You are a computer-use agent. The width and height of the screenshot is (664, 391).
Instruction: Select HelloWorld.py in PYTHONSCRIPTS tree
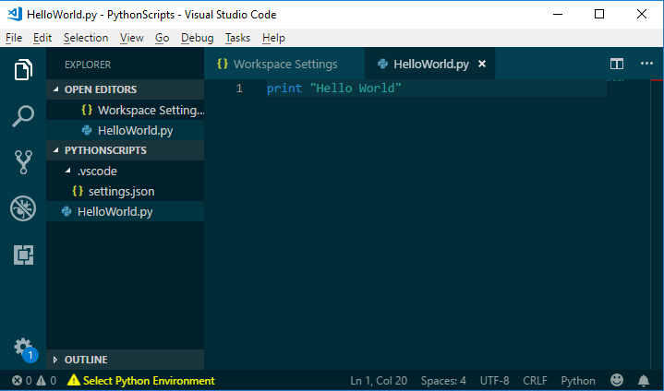(x=125, y=211)
